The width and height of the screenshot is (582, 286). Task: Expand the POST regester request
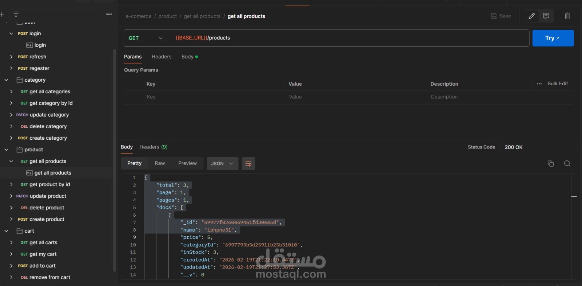tap(11, 68)
